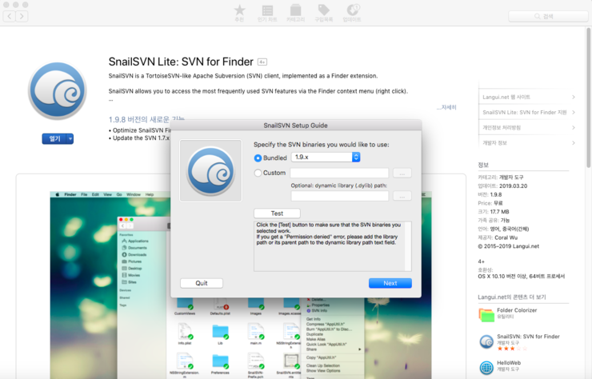592x379 pixels.
Task: Open the Updates toolbar icon
Action: pos(352,12)
